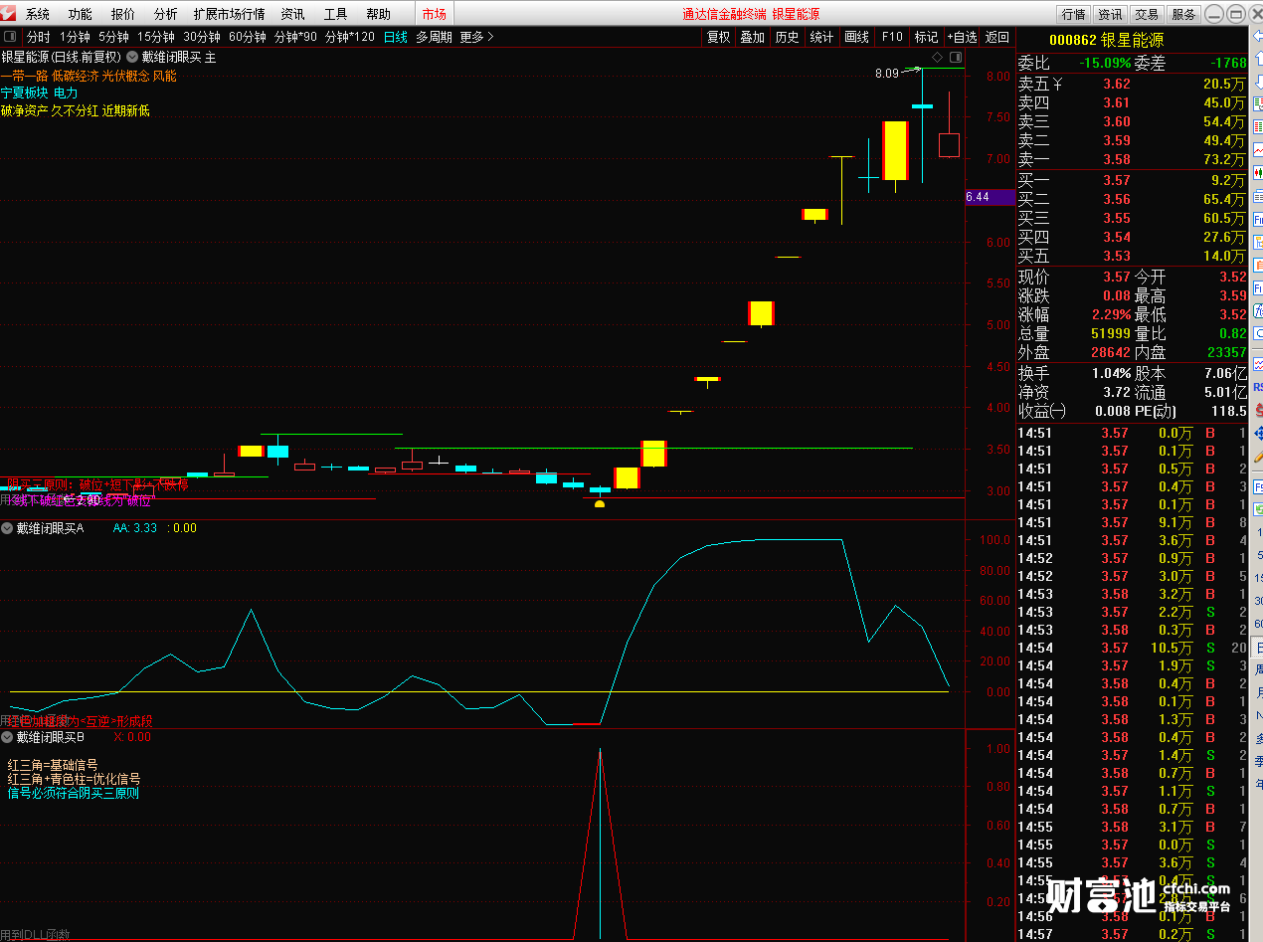Screen dimensions: 1263x942
Task: Click the 历史 button
Action: pos(787,37)
